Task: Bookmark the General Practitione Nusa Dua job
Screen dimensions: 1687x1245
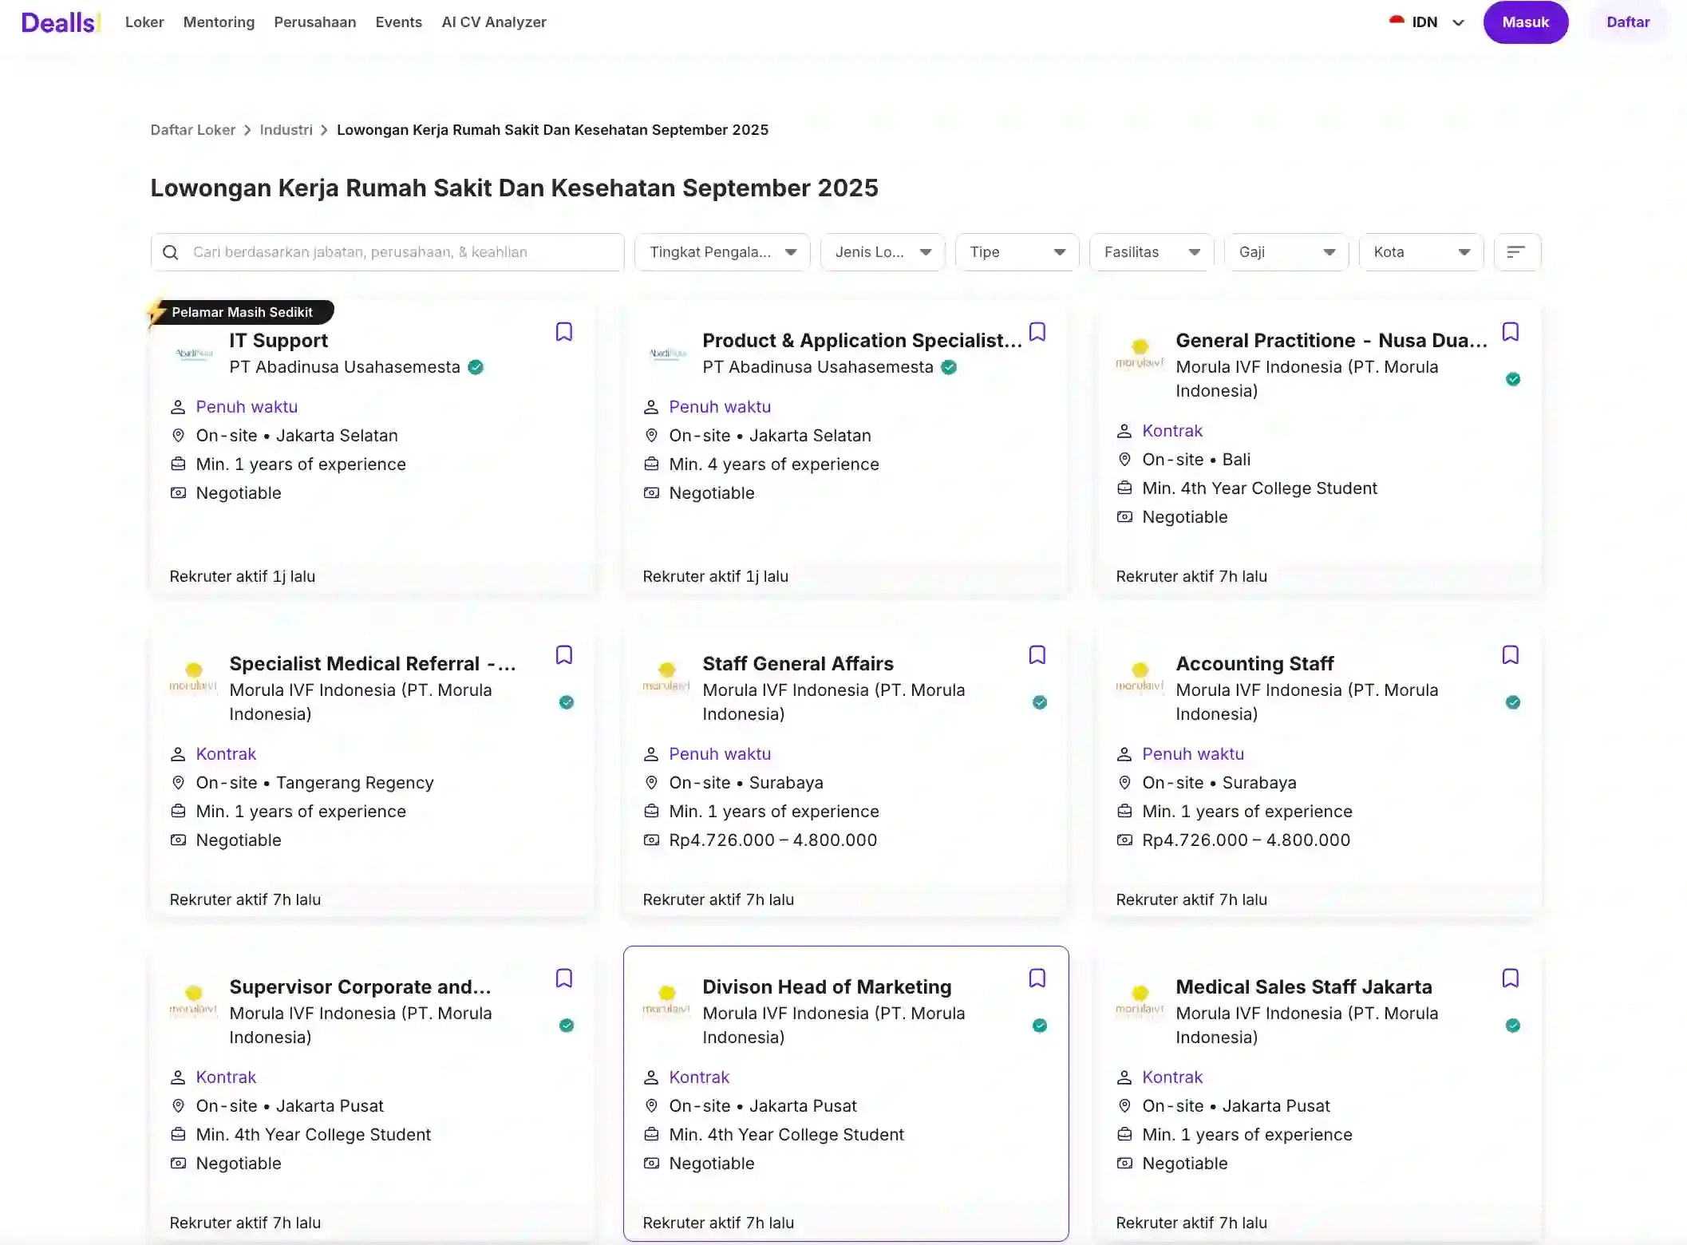Action: pos(1510,332)
